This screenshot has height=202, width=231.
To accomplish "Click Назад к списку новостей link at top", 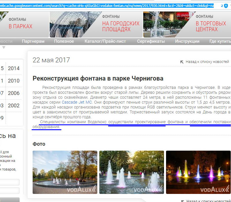I will click(207, 62).
